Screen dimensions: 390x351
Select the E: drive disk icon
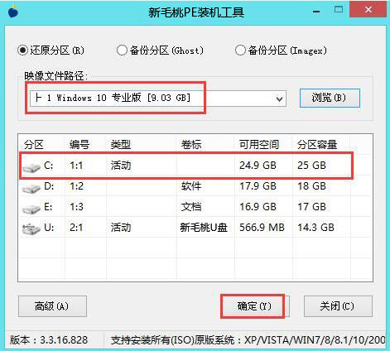31,209
